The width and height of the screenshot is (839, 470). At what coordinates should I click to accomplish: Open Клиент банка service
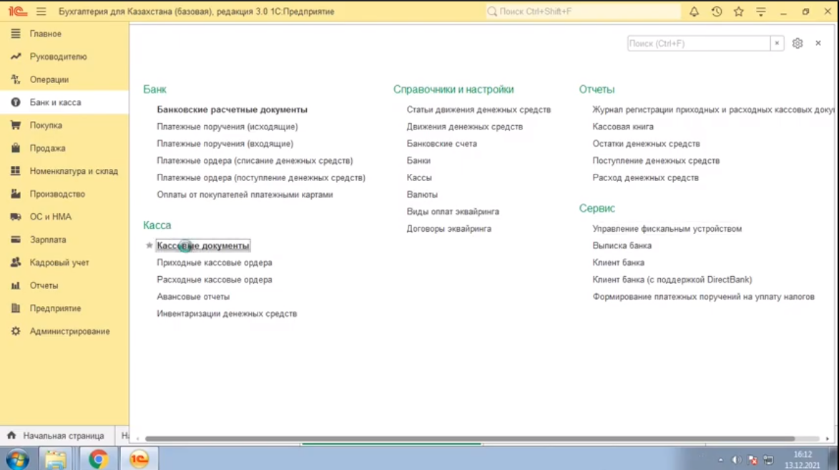[618, 263]
